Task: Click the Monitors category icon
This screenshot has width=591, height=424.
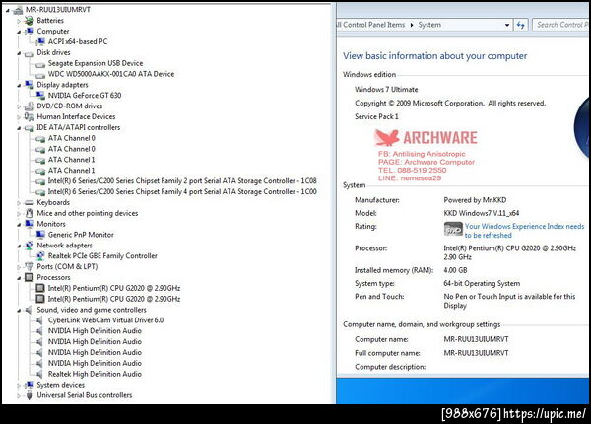Action: point(29,224)
